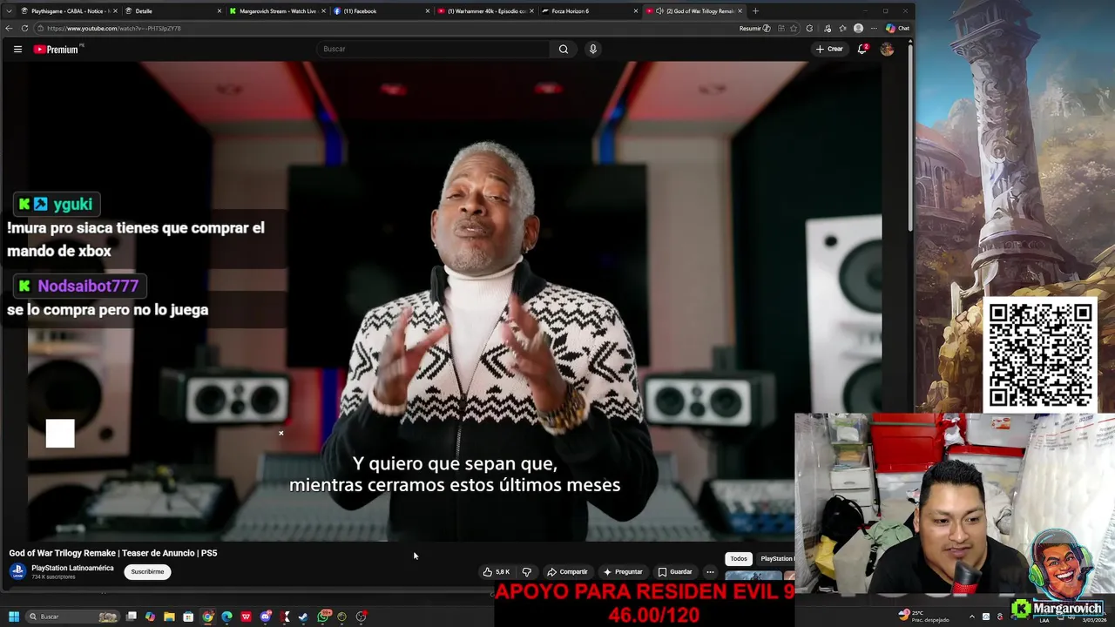This screenshot has width=1115, height=627.
Task: Select the Todos filter chip
Action: point(739,558)
